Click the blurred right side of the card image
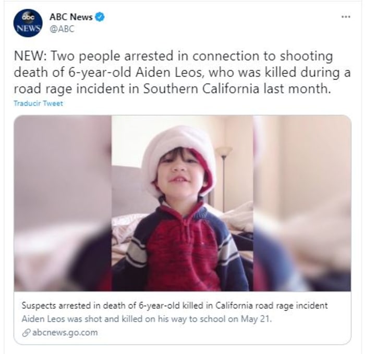The width and height of the screenshot is (365, 354). pyautogui.click(x=302, y=203)
